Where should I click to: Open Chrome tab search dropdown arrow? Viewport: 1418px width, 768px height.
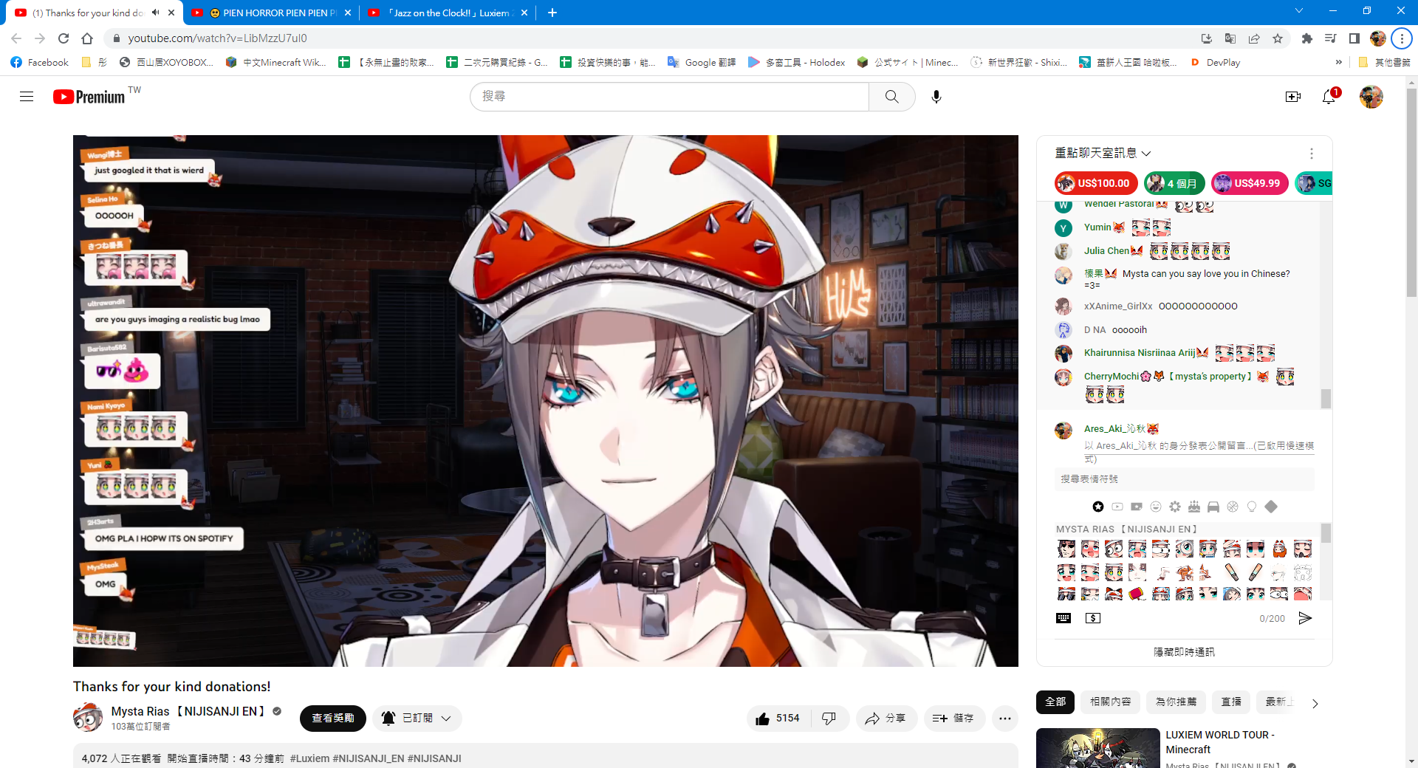point(1299,11)
